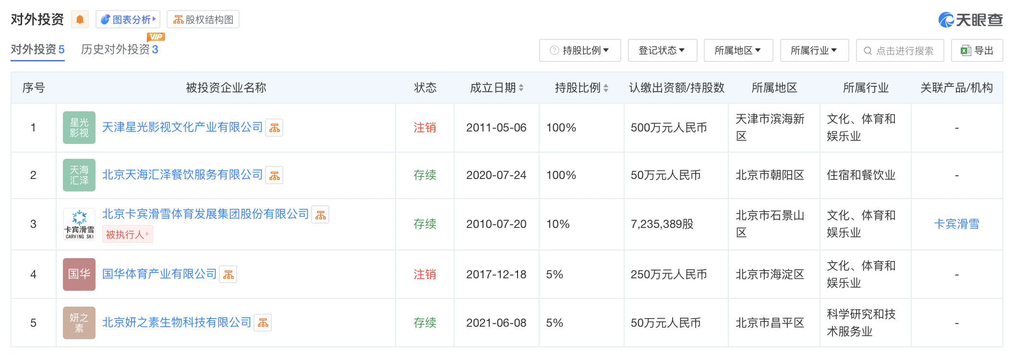Open the 股权结构图 equity structure button
Viewport: 1013px width, 356px height.
click(203, 20)
